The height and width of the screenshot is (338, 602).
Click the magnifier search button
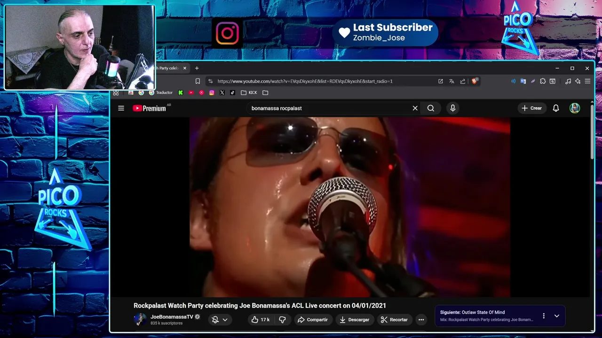(431, 108)
